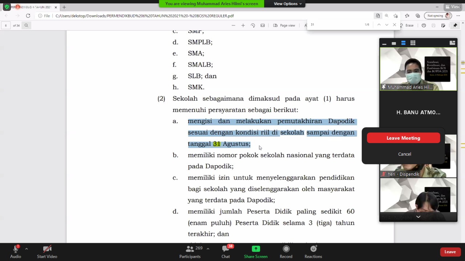Open browser collections icon
This screenshot has height=261, width=465.
[418, 16]
